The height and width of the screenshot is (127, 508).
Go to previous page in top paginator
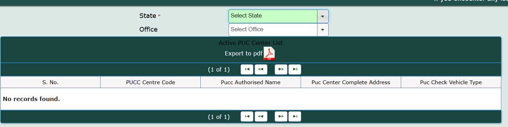click(x=261, y=69)
